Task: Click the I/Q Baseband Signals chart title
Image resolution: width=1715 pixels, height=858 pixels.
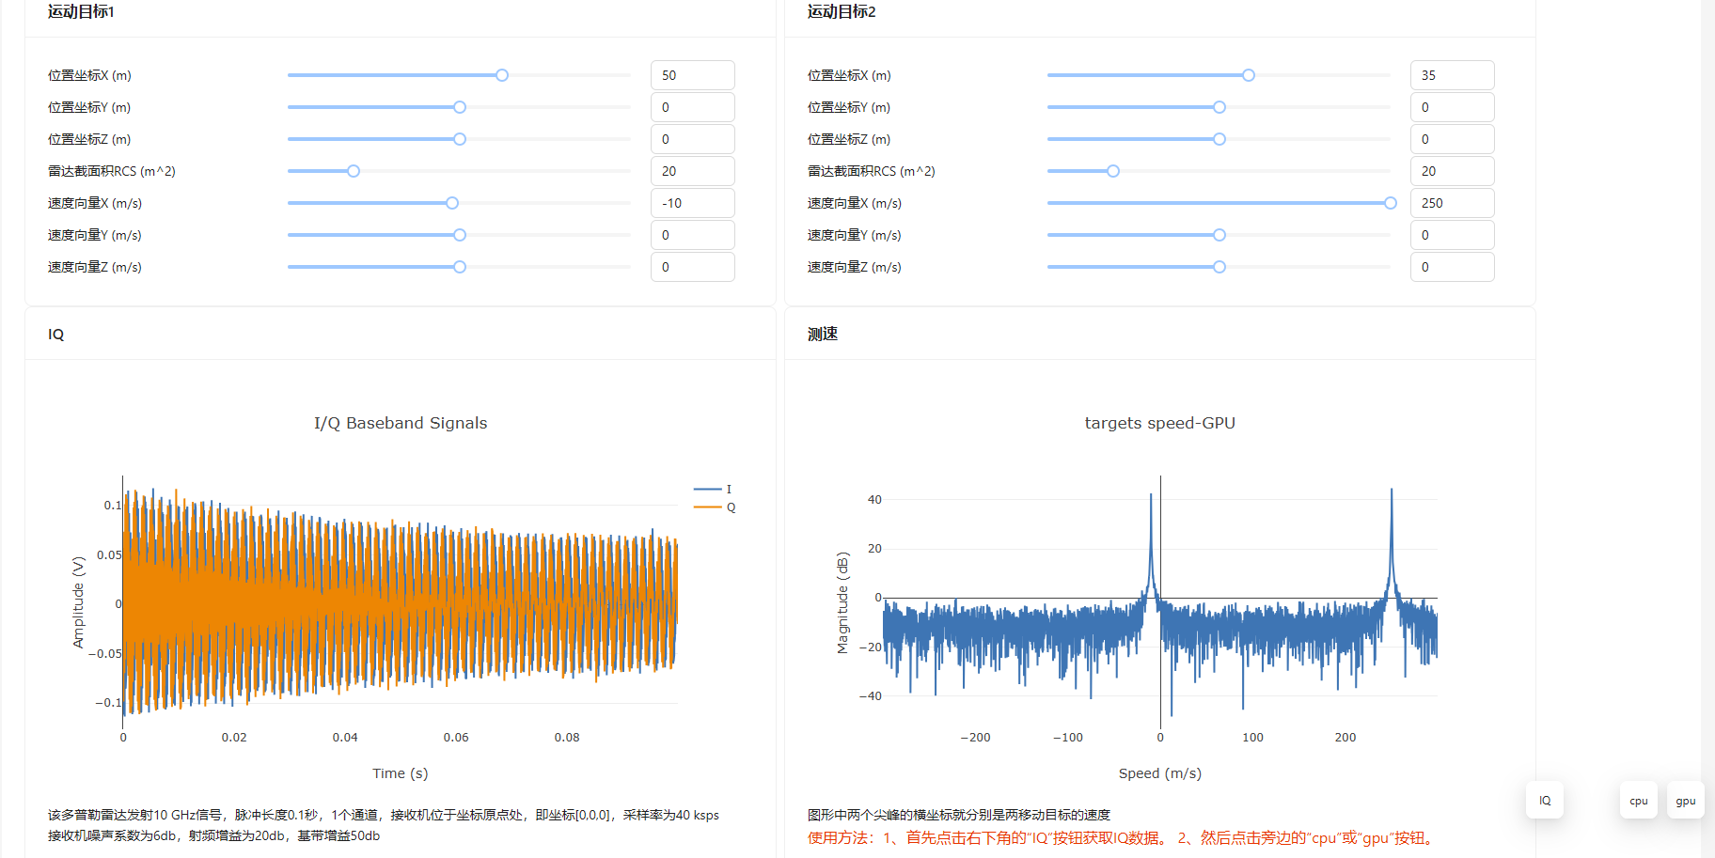Action: tap(401, 423)
